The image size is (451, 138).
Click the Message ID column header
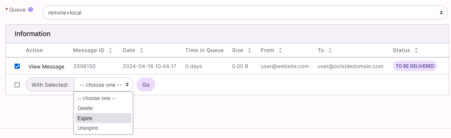(x=89, y=50)
